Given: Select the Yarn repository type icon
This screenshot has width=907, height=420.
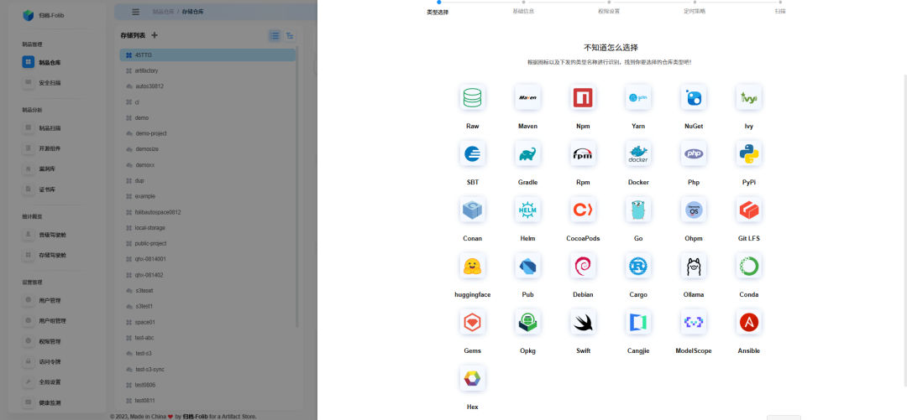Looking at the screenshot, I should (638, 97).
